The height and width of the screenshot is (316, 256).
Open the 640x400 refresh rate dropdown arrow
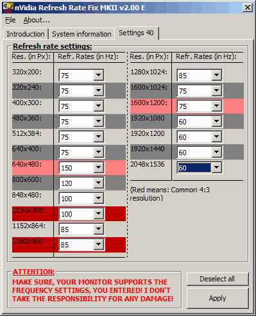(99, 152)
